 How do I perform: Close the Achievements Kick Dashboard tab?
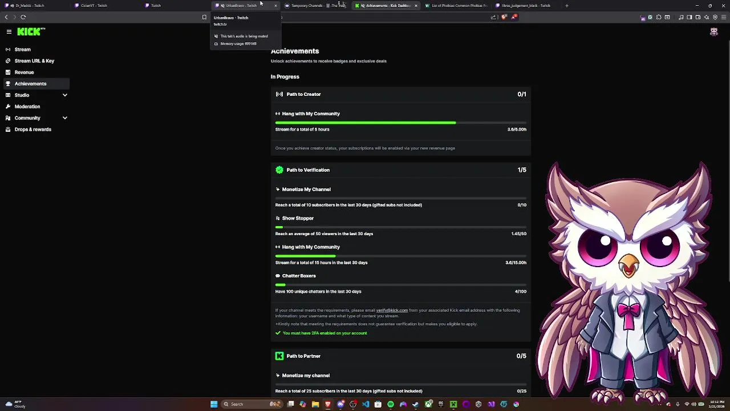(416, 6)
